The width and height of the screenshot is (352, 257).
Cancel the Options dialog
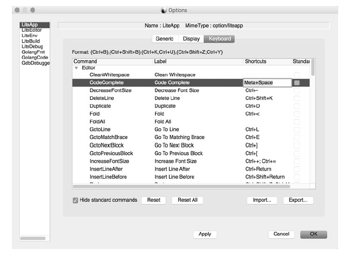tap(281, 234)
